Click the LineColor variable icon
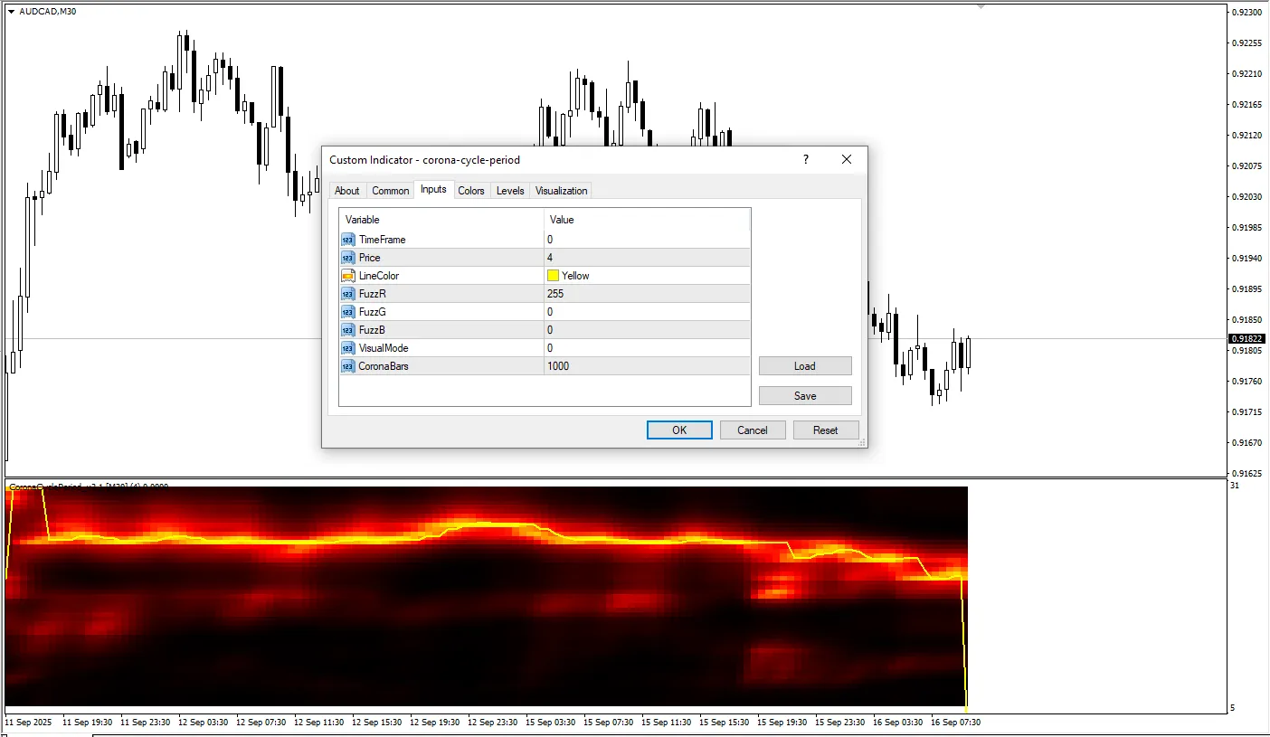This screenshot has height=737, width=1270. pyautogui.click(x=348, y=276)
